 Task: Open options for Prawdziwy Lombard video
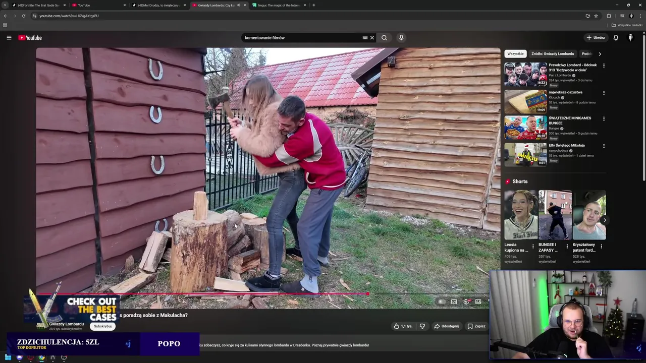(604, 66)
